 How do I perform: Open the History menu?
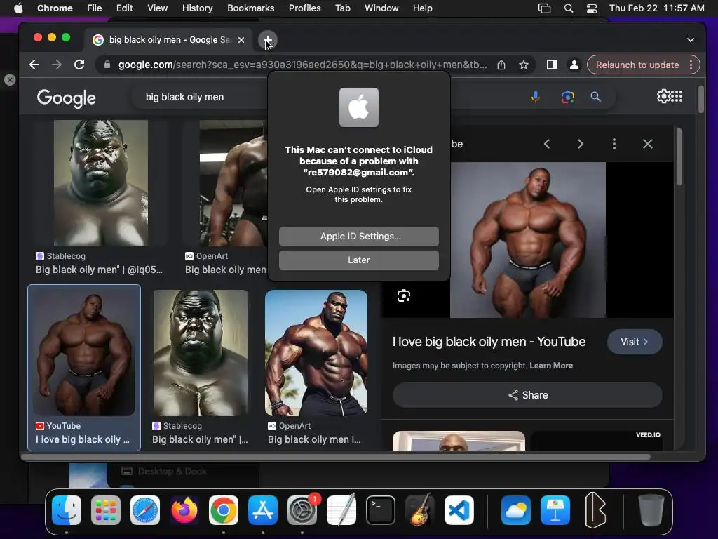[x=197, y=8]
